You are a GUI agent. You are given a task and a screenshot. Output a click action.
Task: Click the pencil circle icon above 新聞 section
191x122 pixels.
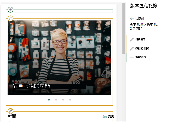(11, 111)
